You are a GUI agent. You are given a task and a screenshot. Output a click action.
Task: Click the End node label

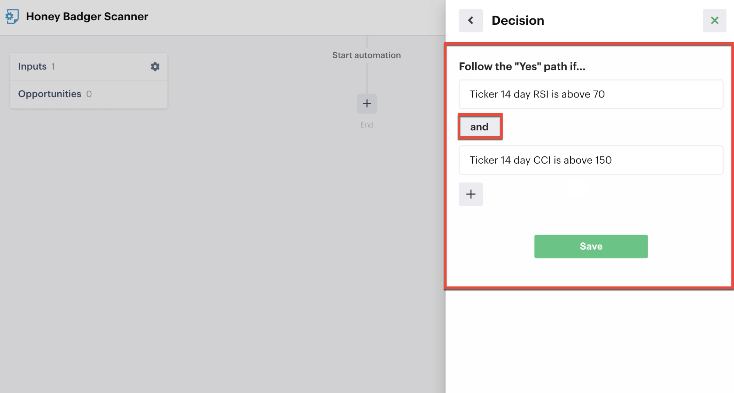click(367, 125)
